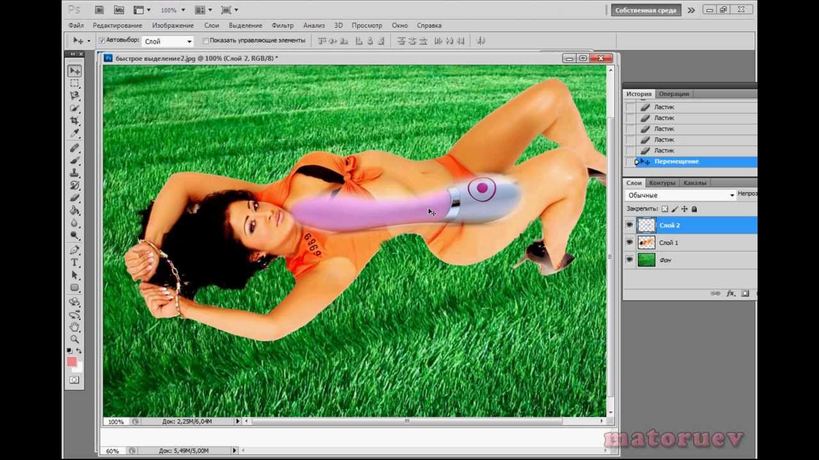819x460 pixels.
Task: Select the 3D Rotate tool
Action: (x=75, y=302)
